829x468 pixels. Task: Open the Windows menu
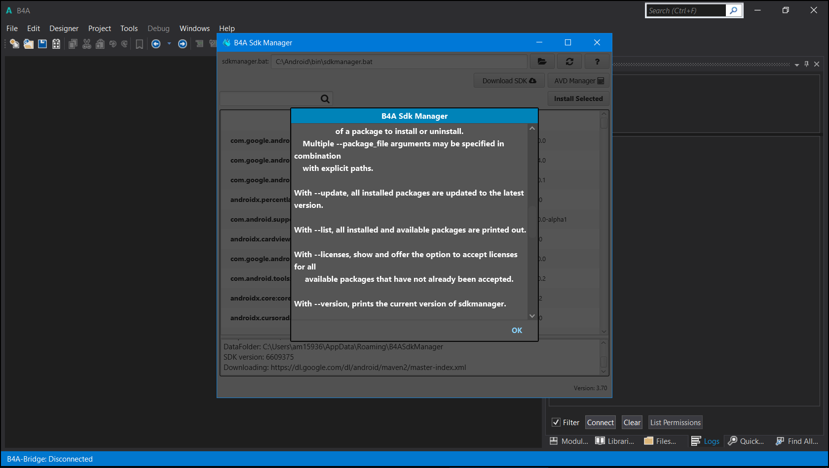coord(194,29)
